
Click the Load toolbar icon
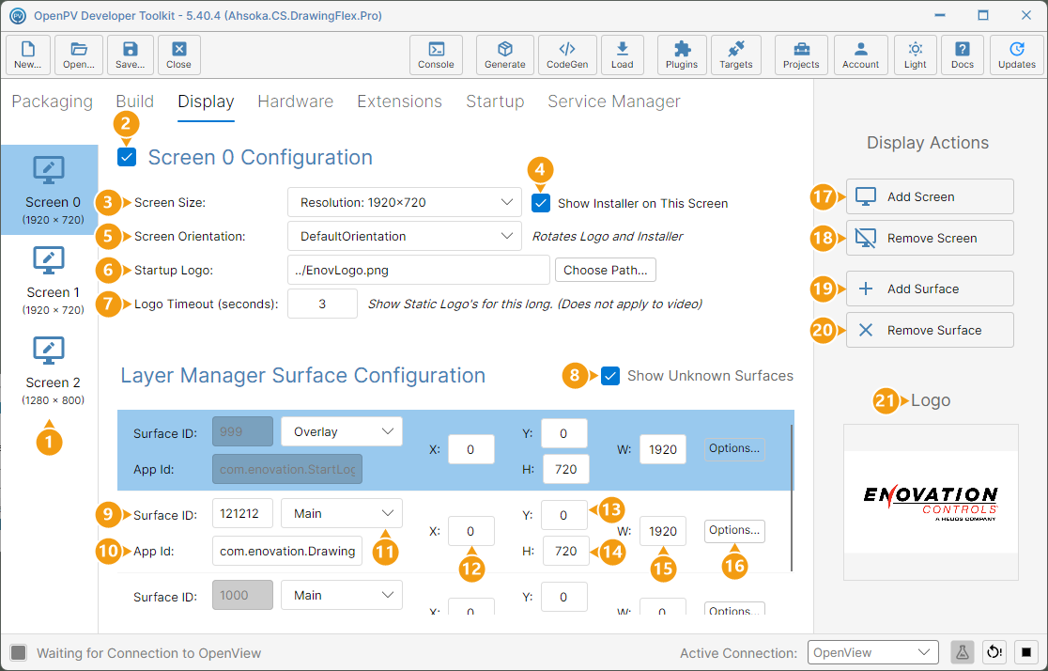623,55
